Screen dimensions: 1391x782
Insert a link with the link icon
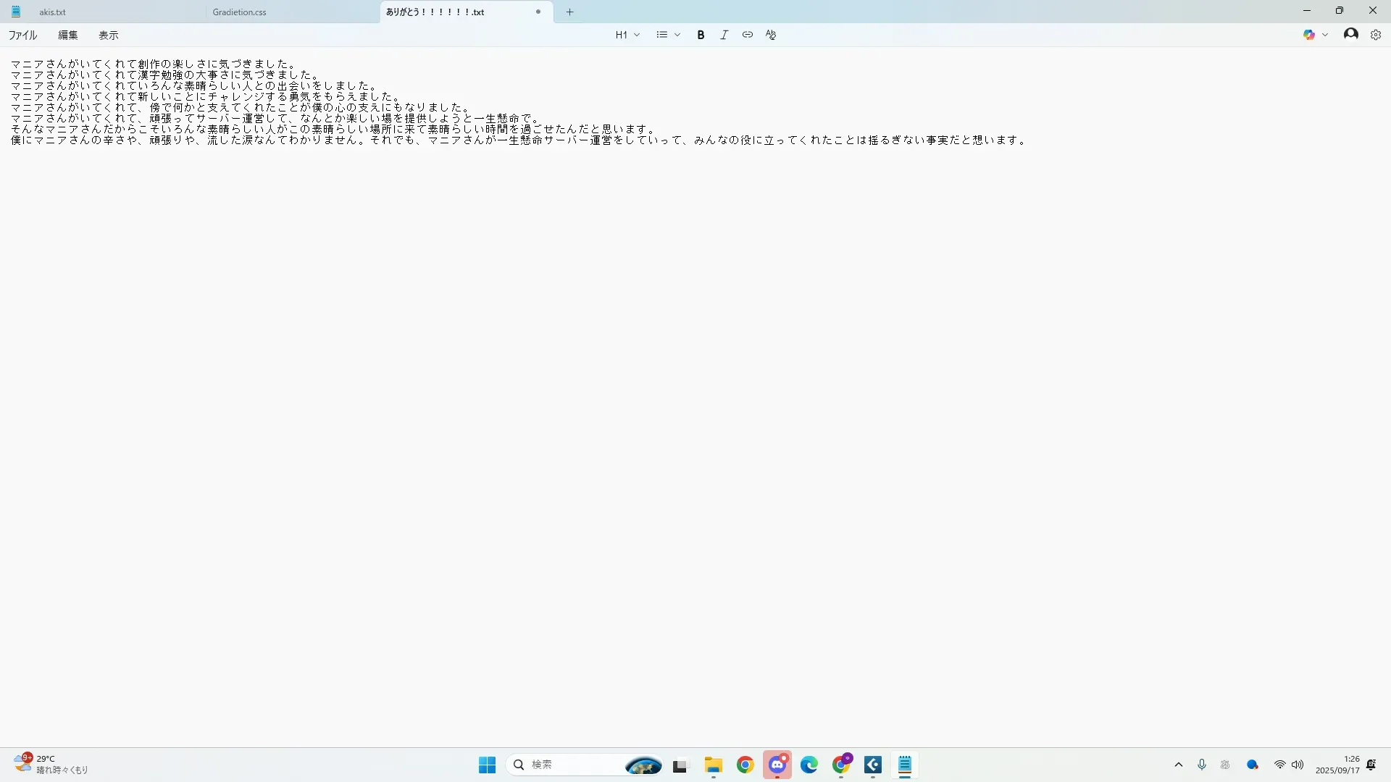[747, 35]
